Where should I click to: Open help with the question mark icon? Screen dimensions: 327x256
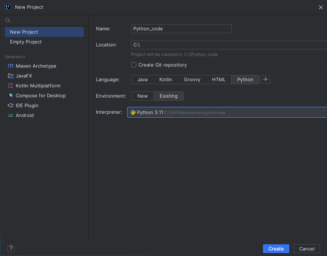click(11, 249)
